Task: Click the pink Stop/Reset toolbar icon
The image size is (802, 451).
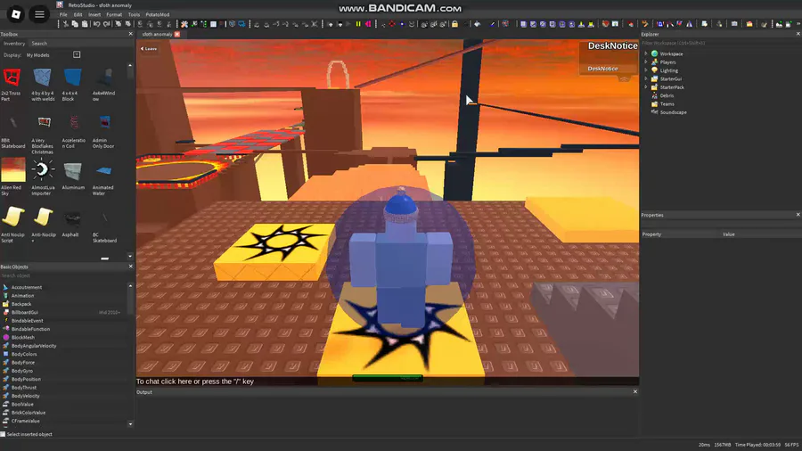Action: [x=368, y=24]
